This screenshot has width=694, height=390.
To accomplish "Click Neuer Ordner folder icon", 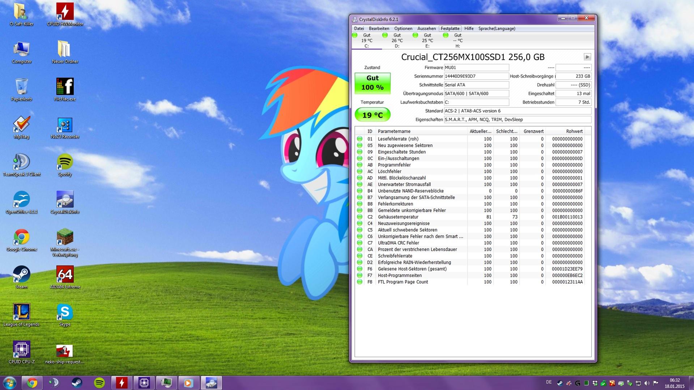I will coord(65,52).
